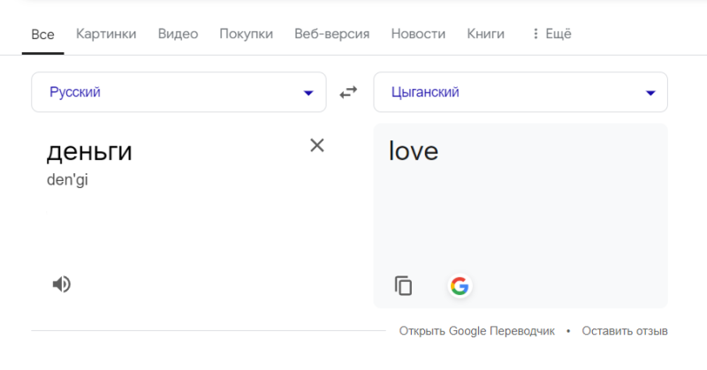Select source language Русский label
The width and height of the screenshot is (707, 370).
pos(75,93)
